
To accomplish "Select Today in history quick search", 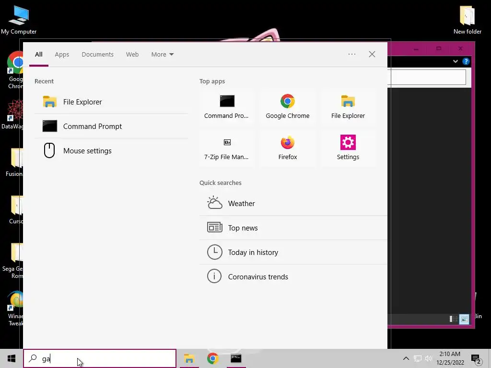I will point(293,252).
